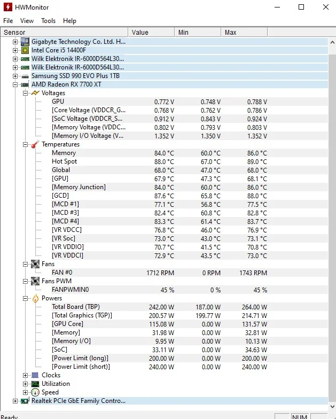Open the View menu
336x419 pixels.
click(27, 20)
